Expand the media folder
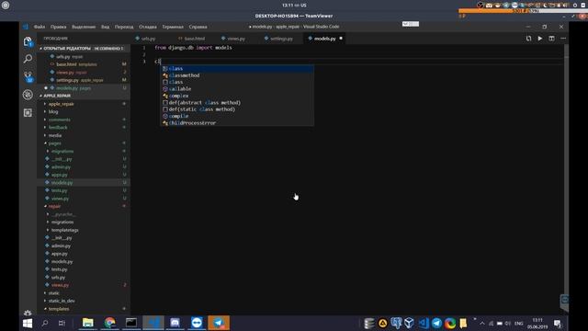 [55, 135]
